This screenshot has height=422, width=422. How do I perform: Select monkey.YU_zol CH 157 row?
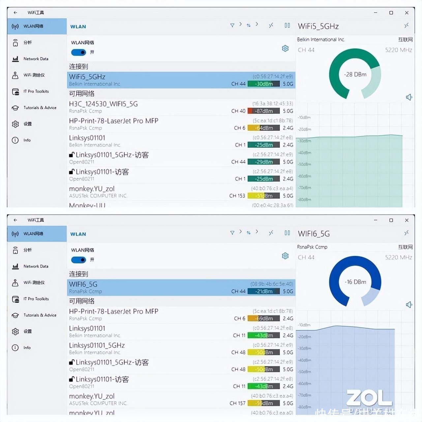point(181,400)
